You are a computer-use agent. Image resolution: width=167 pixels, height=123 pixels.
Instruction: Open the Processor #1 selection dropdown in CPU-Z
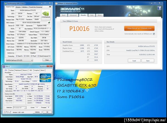20,107
